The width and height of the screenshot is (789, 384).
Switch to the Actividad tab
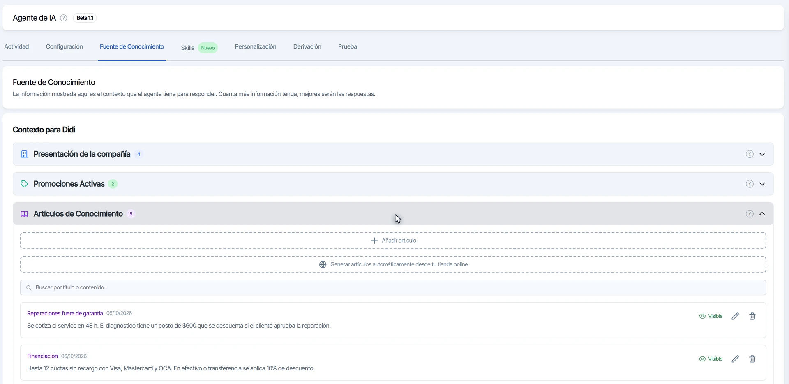coord(16,46)
